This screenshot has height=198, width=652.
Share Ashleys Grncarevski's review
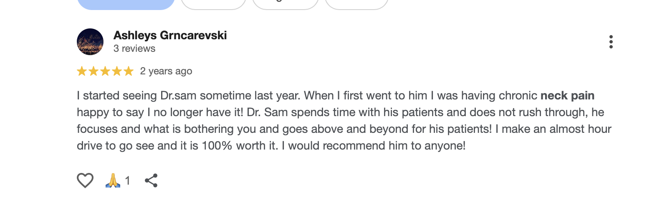click(151, 180)
